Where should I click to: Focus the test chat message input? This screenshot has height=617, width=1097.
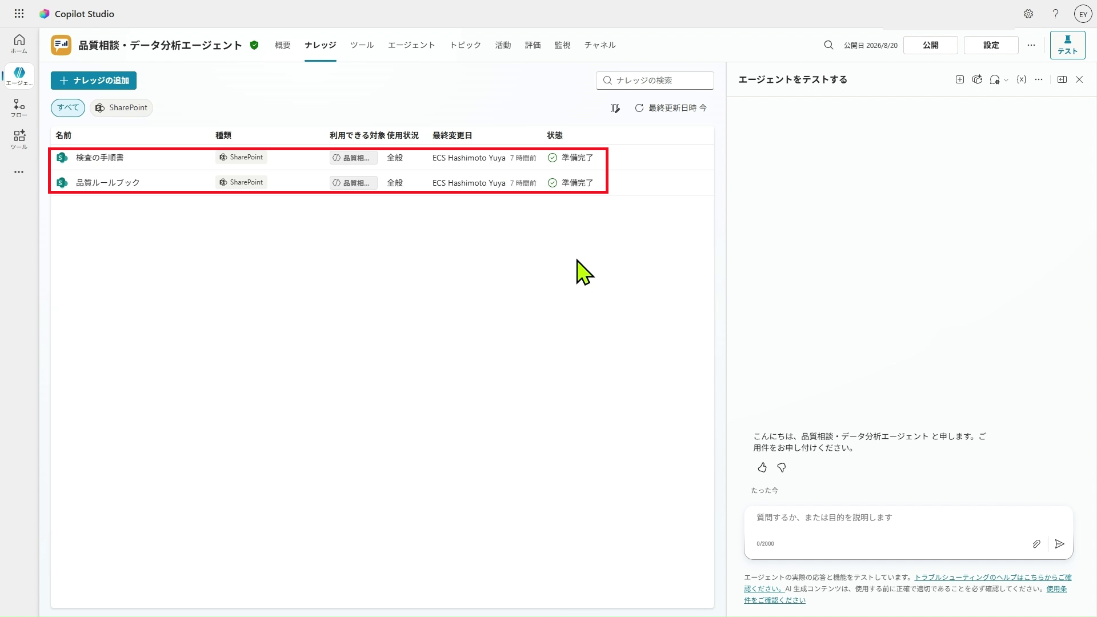[908, 518]
